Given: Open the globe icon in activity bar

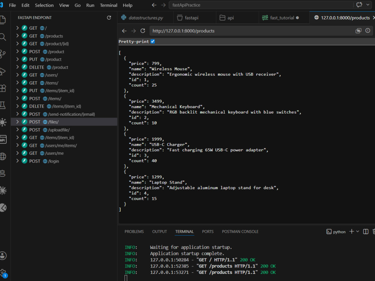Looking at the screenshot, I should coord(3,157).
